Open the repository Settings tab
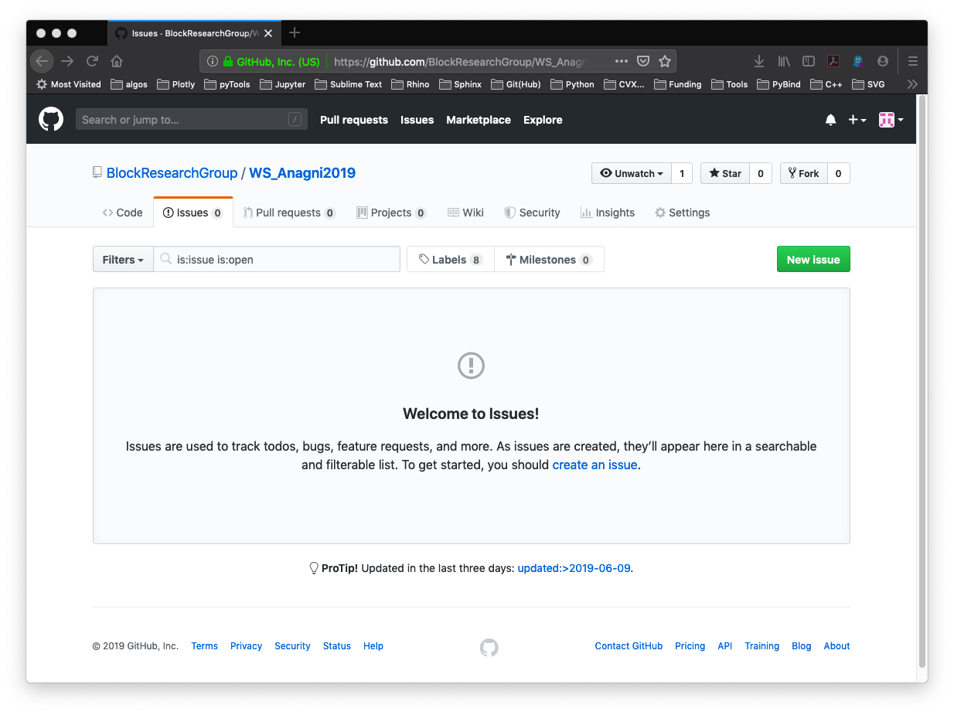This screenshot has height=715, width=954. click(x=682, y=213)
